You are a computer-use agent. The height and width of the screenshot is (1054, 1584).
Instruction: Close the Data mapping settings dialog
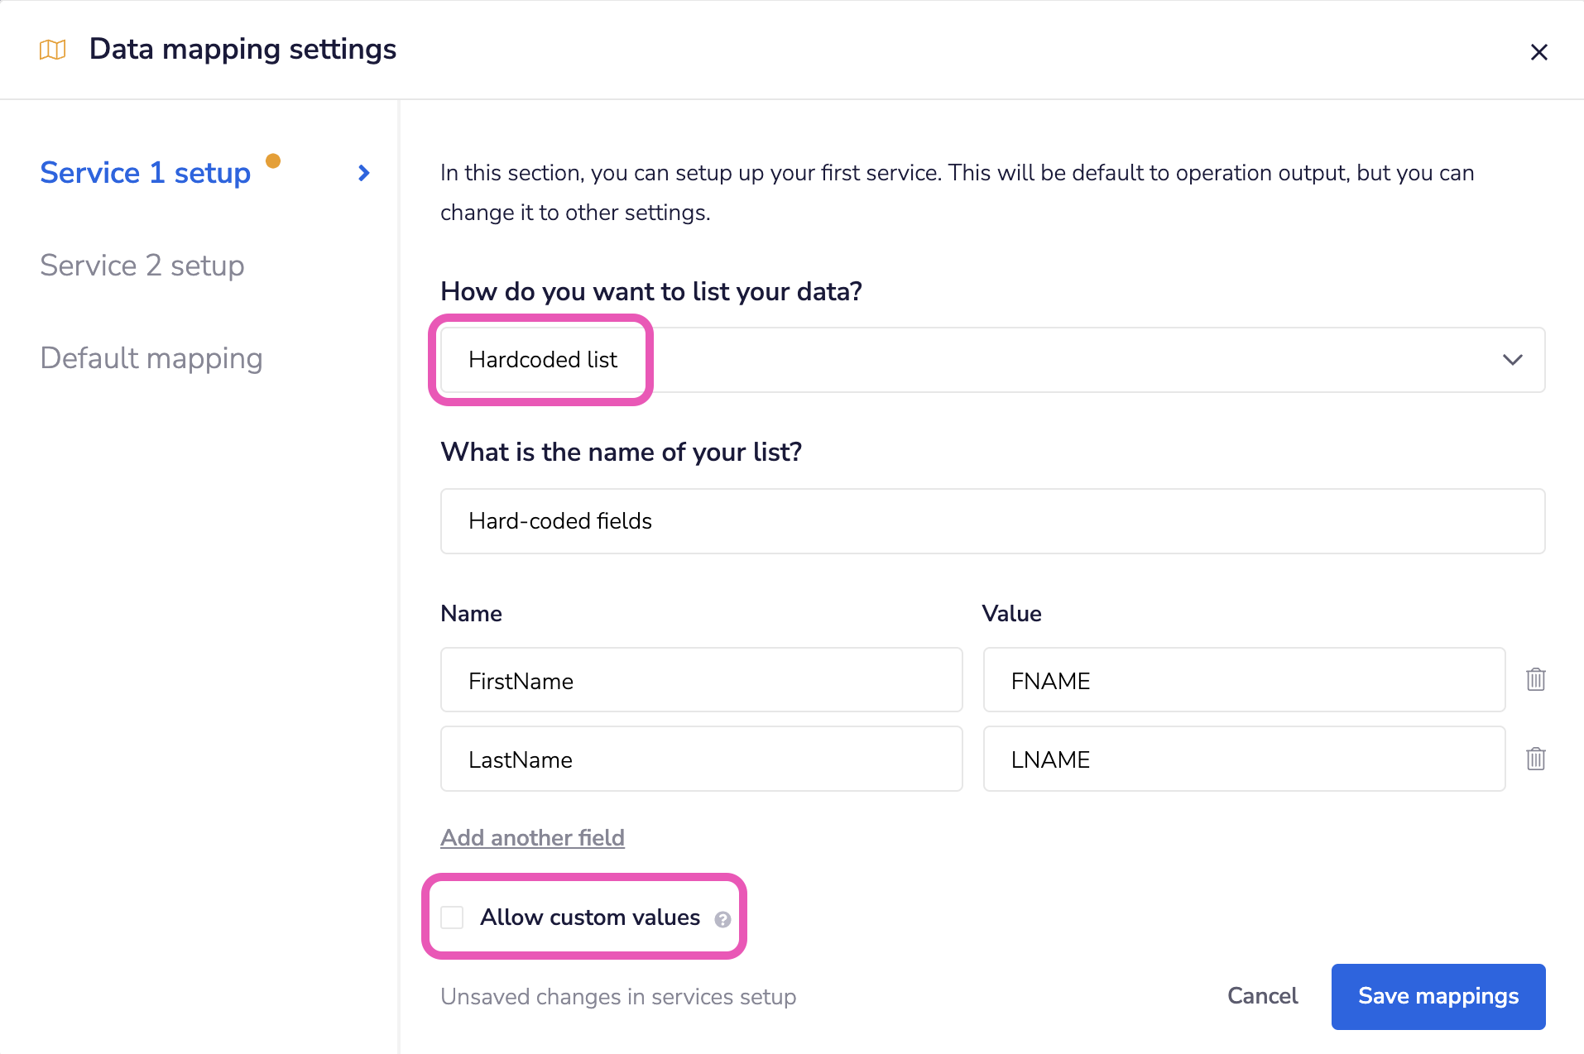tap(1539, 51)
